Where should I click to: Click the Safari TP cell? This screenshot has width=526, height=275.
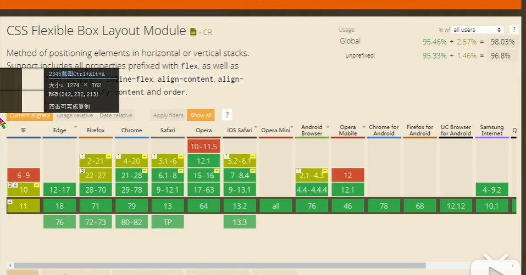pos(168,222)
